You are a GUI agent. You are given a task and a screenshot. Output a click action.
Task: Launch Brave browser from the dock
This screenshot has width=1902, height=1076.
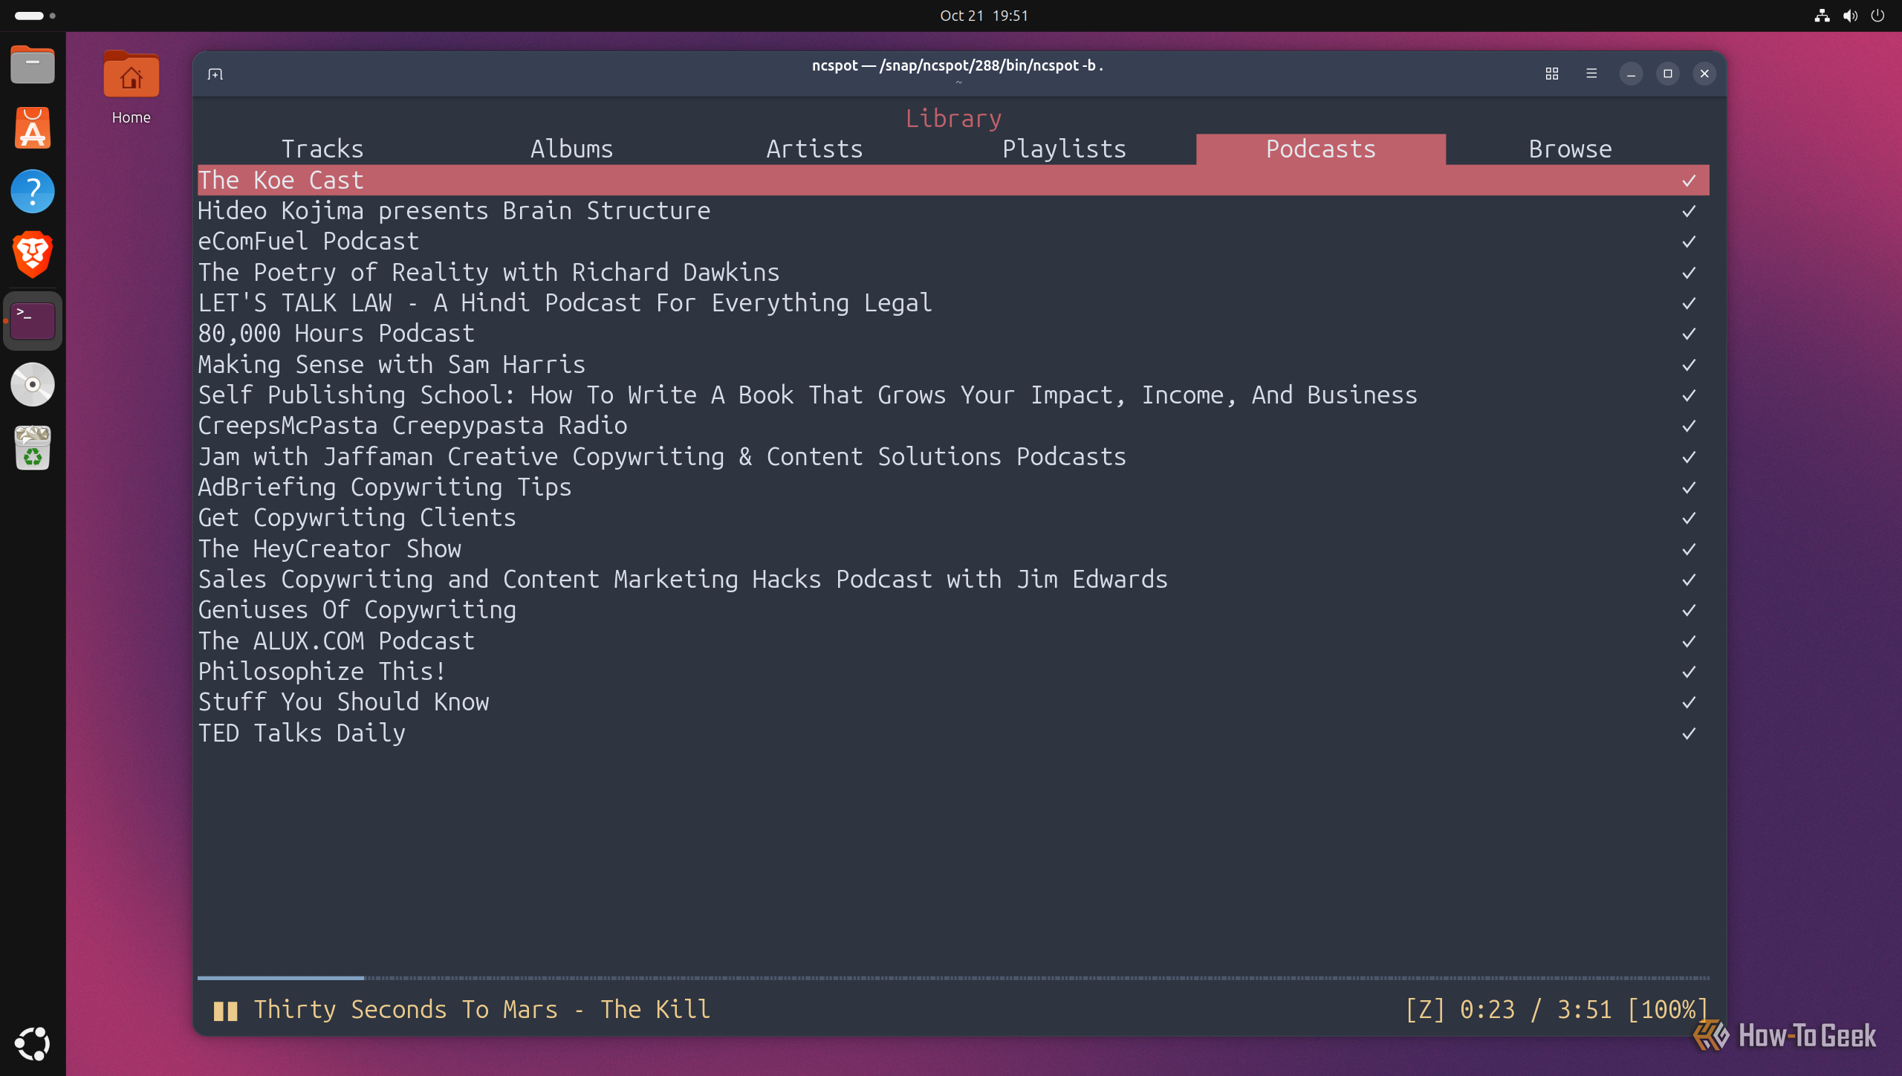click(x=33, y=254)
